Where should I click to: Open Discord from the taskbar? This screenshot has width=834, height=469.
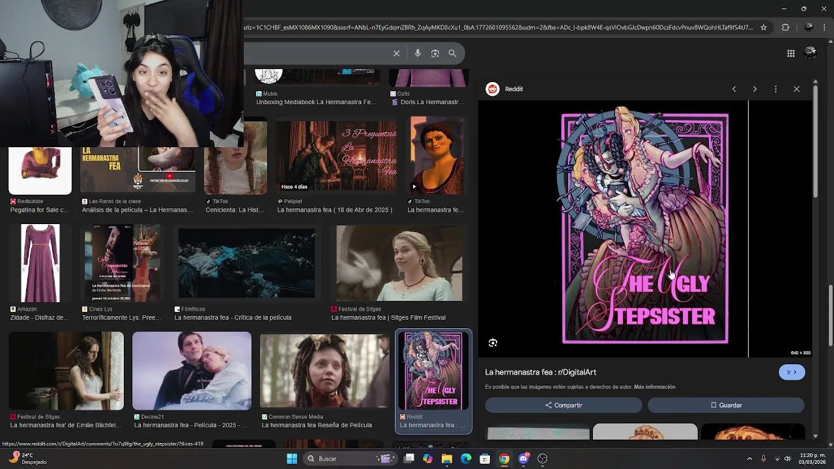(x=523, y=459)
